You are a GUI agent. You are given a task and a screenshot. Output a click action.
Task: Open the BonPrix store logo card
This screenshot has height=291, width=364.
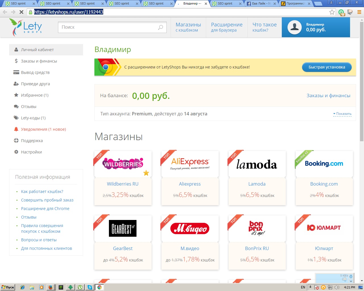coord(257,228)
